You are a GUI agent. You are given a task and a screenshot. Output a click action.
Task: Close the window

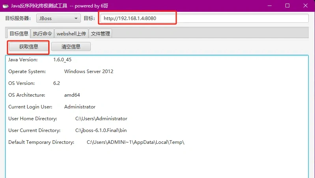click(x=306, y=6)
